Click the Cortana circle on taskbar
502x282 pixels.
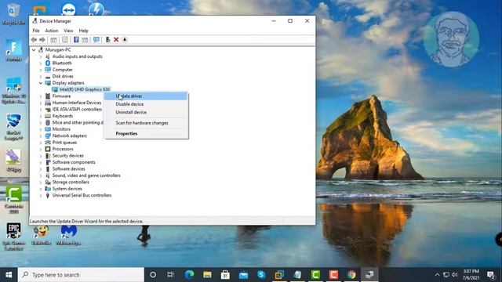pos(153,275)
